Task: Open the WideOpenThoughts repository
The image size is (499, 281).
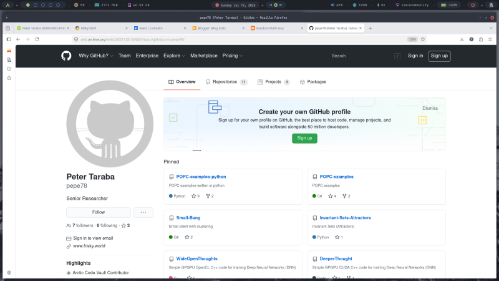Action: pos(196,259)
